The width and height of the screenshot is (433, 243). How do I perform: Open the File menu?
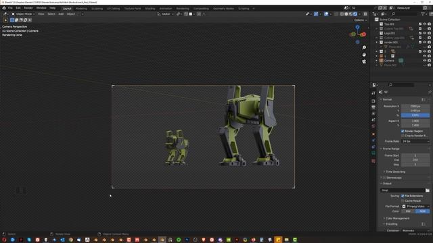click(x=10, y=8)
